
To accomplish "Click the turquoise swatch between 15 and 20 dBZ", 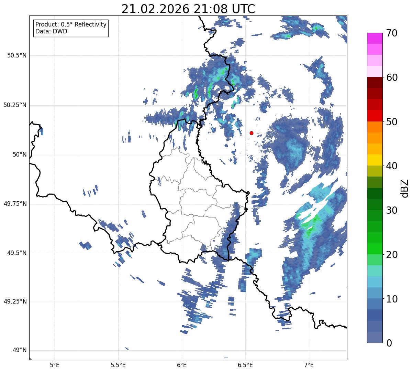I will click(375, 271).
